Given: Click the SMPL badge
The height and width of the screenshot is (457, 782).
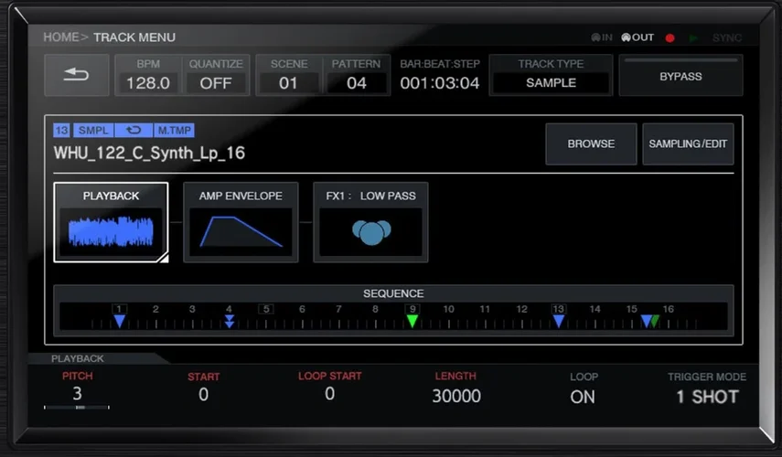Looking at the screenshot, I should tap(93, 131).
